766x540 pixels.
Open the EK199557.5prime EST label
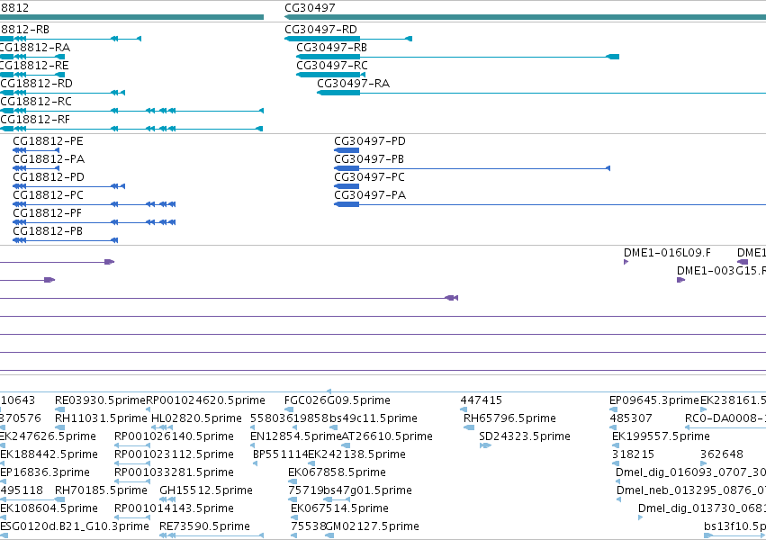pos(661,436)
